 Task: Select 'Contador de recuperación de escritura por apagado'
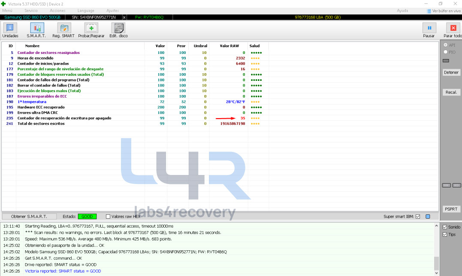coord(135,118)
